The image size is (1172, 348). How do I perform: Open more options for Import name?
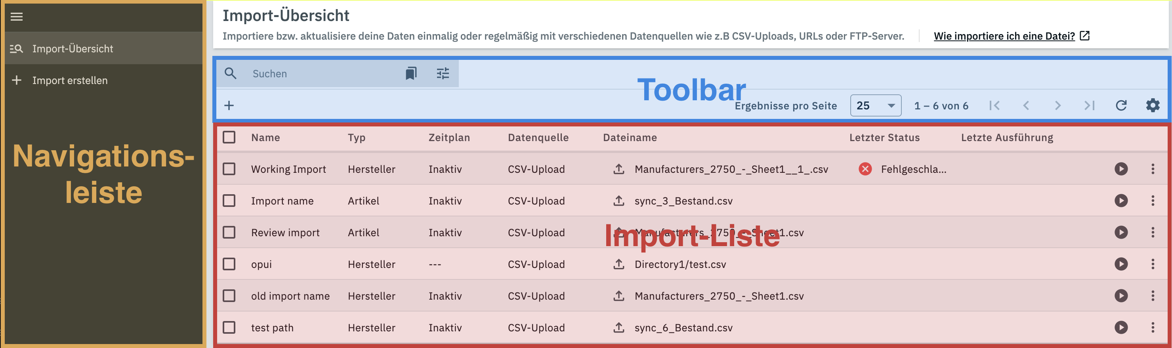[x=1153, y=201]
